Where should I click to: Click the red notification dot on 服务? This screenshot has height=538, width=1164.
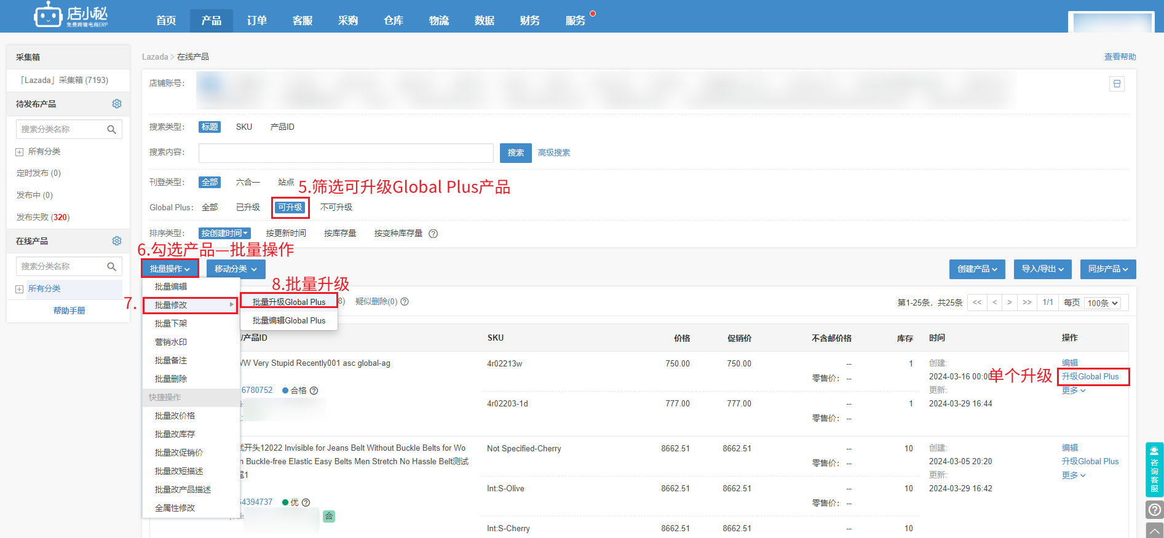click(593, 14)
